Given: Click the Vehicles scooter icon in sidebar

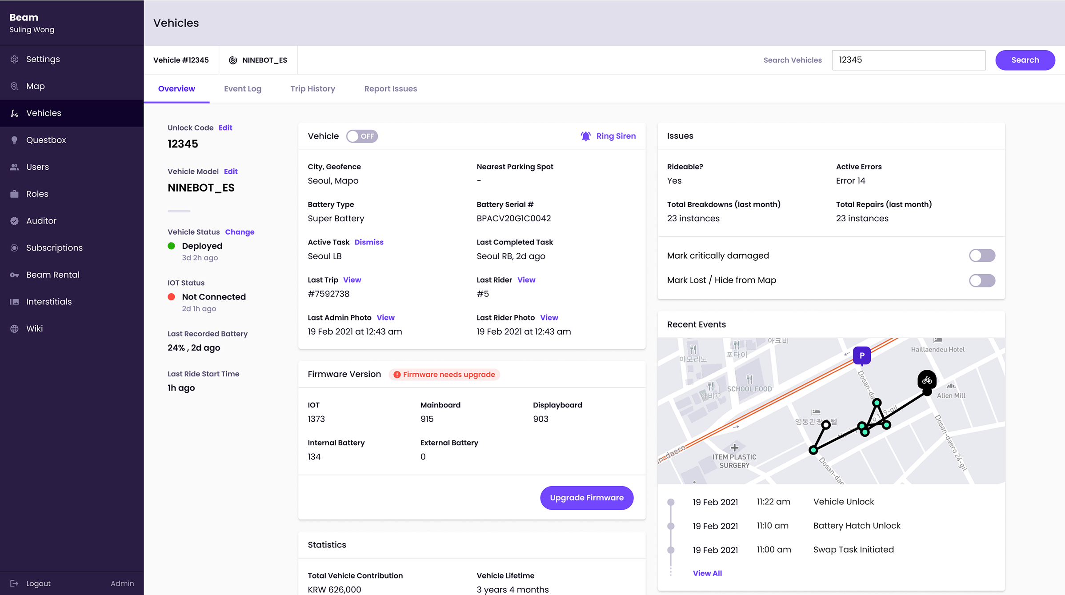Looking at the screenshot, I should tap(14, 113).
